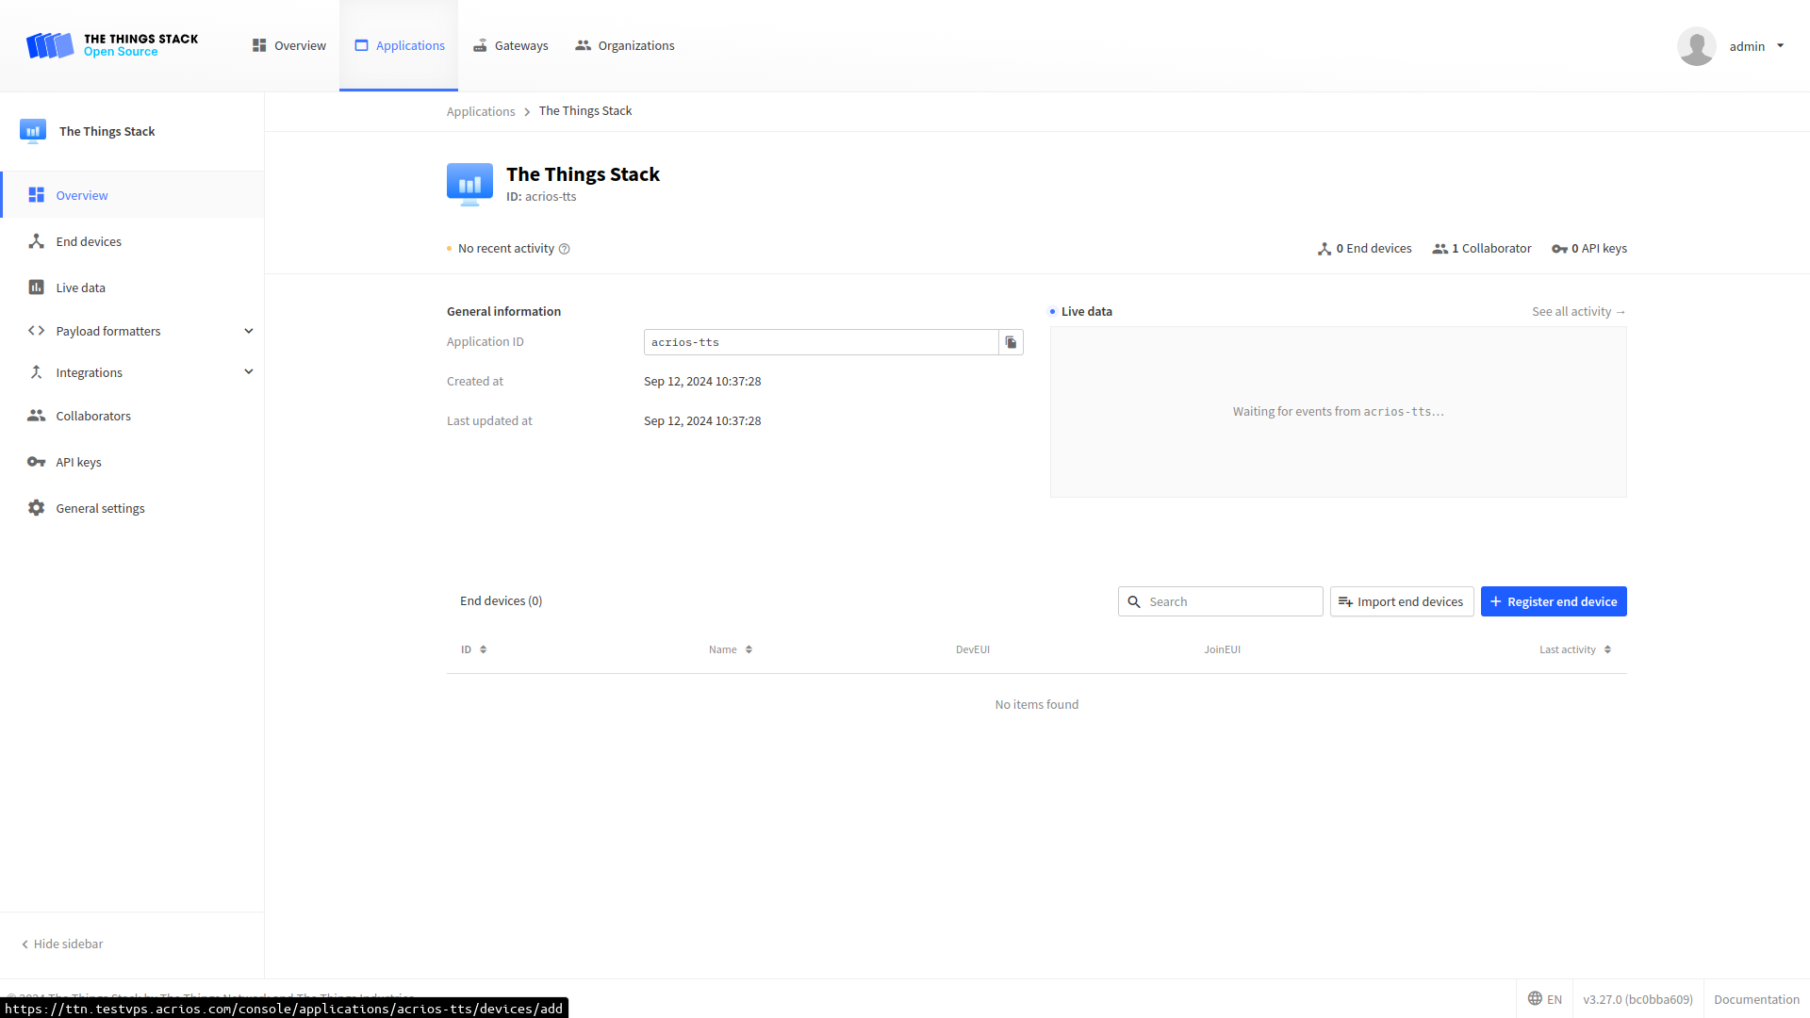Click the Payload formatters sidebar icon
Image resolution: width=1810 pixels, height=1018 pixels.
[x=35, y=331]
